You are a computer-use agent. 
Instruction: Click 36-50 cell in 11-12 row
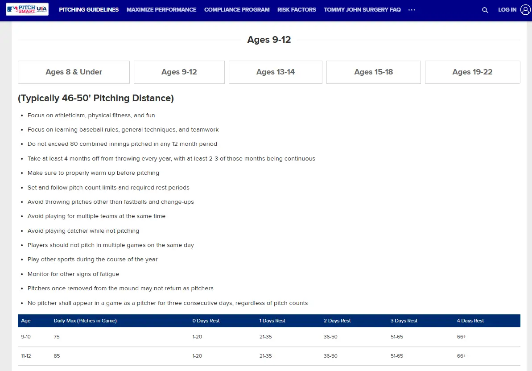330,356
